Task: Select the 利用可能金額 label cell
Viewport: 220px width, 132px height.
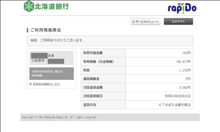Action: pyautogui.click(x=103, y=53)
